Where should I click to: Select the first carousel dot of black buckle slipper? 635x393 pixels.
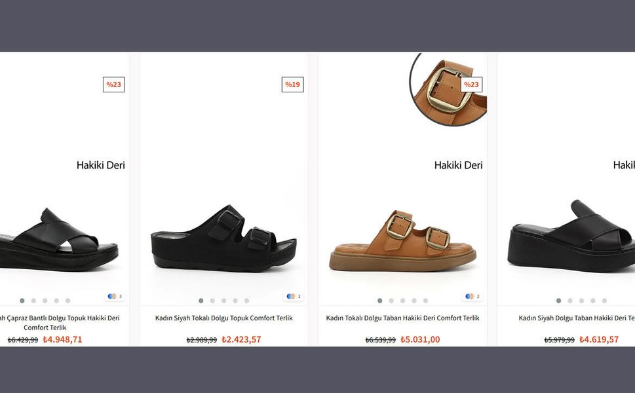[x=201, y=301]
